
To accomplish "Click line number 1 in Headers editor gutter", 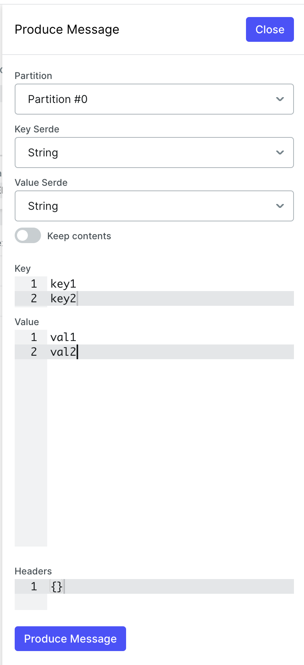I will [x=34, y=586].
